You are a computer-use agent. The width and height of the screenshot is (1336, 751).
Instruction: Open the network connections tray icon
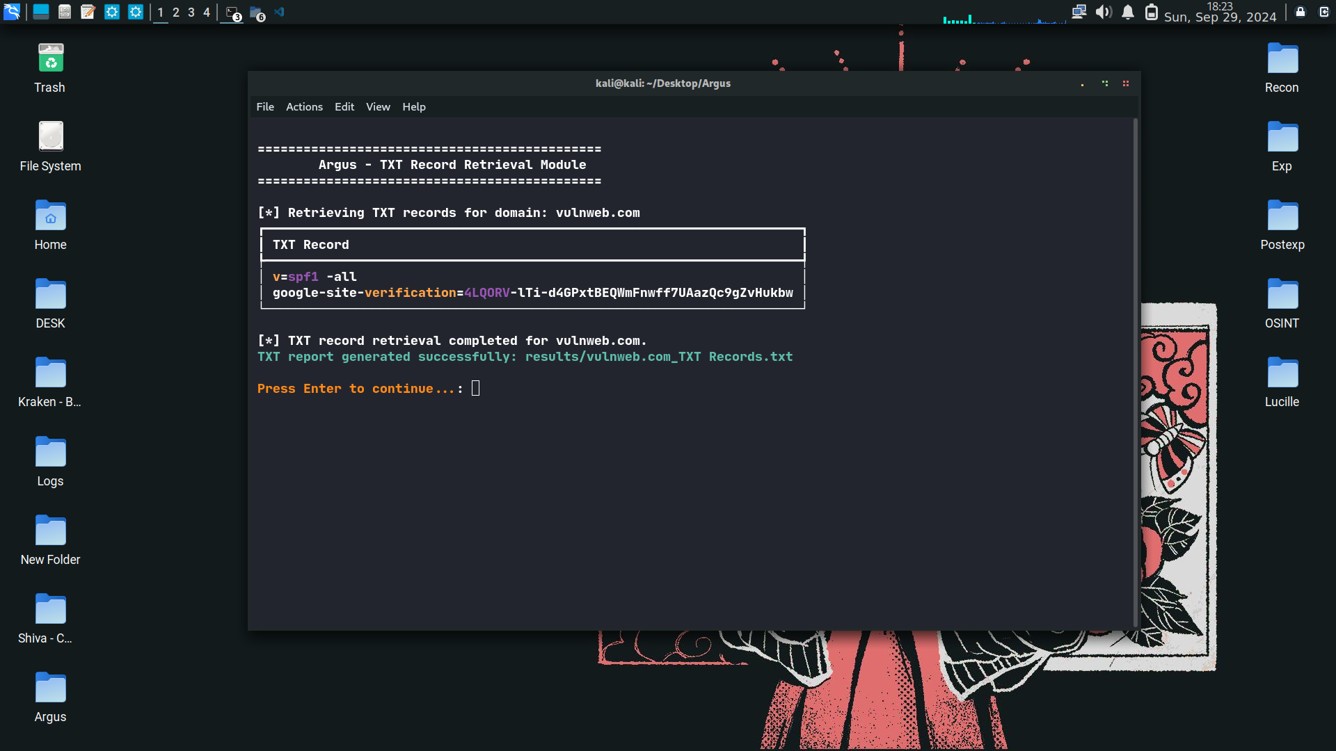click(1079, 12)
